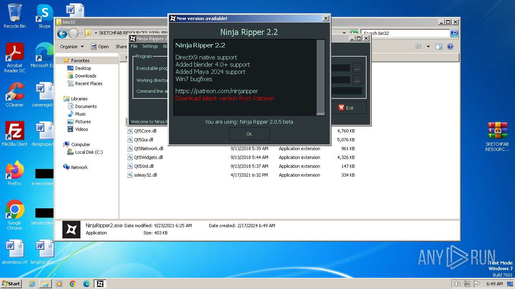The height and width of the screenshot is (289, 515).
Task: Open the address bar history dropdown
Action: pos(344,33)
